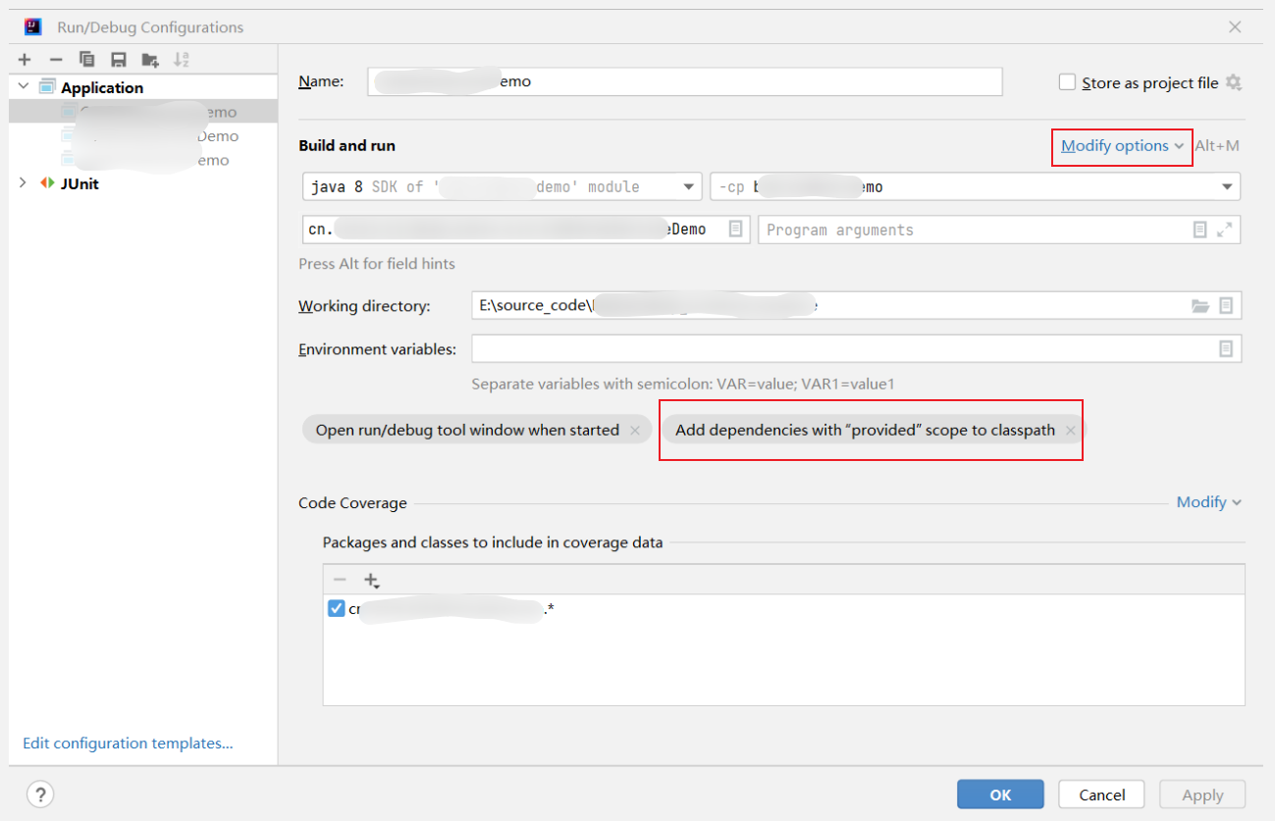
Task: Click the browse folder icon for Working directory
Action: (x=1199, y=306)
